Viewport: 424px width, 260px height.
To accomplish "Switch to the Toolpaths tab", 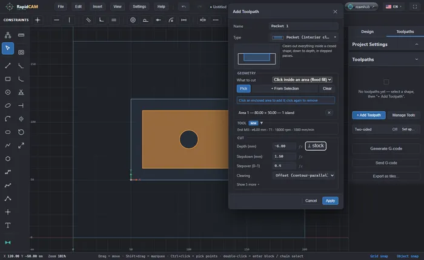I will (x=405, y=31).
